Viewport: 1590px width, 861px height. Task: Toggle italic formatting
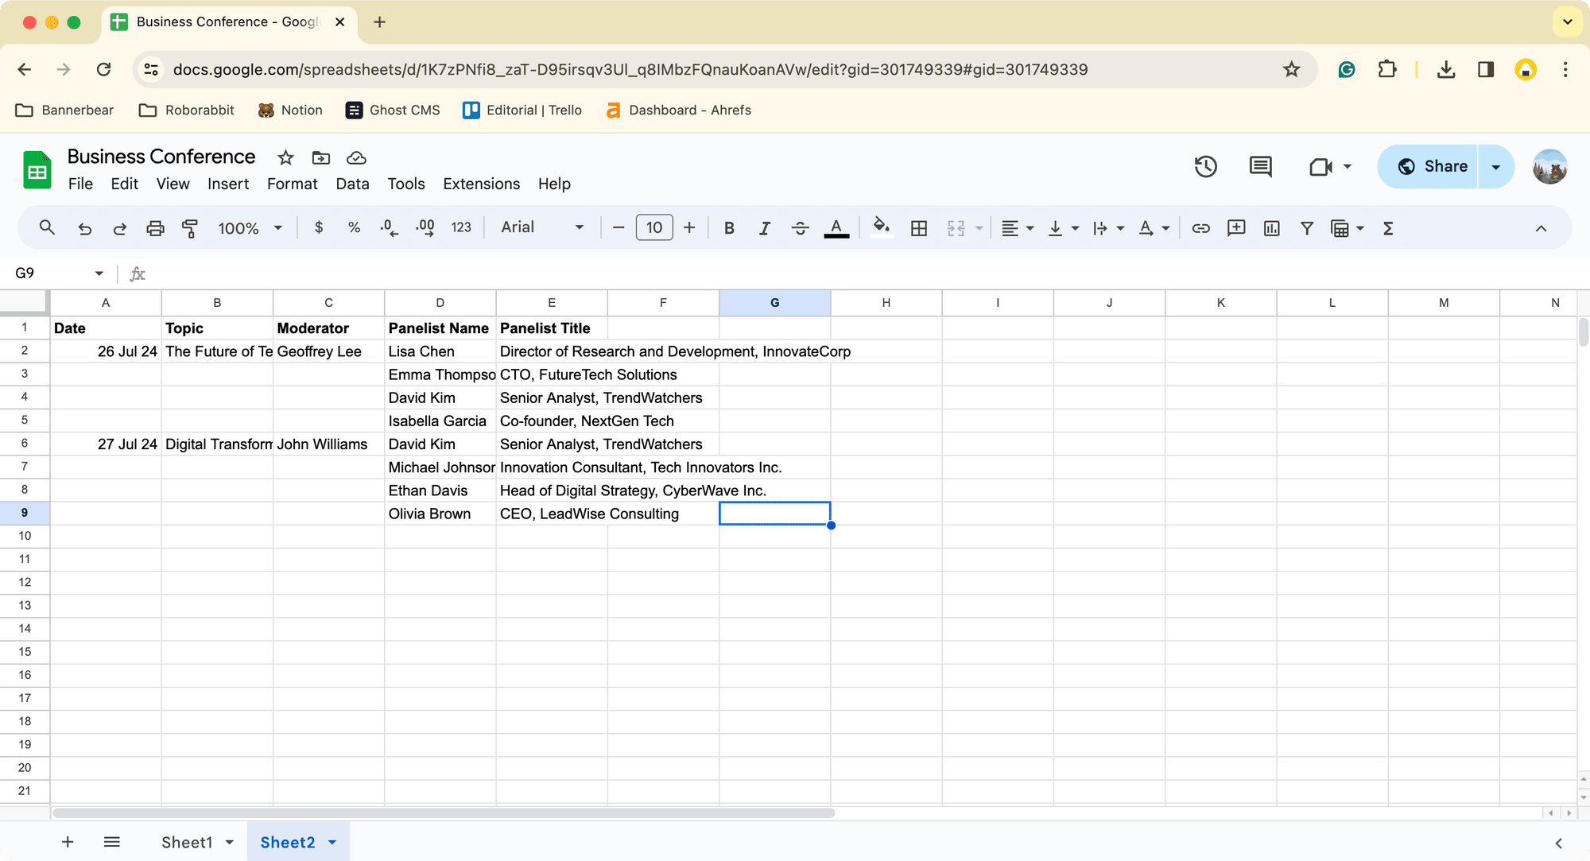point(764,227)
